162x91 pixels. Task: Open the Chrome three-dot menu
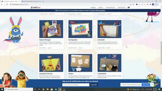pos(160,5)
